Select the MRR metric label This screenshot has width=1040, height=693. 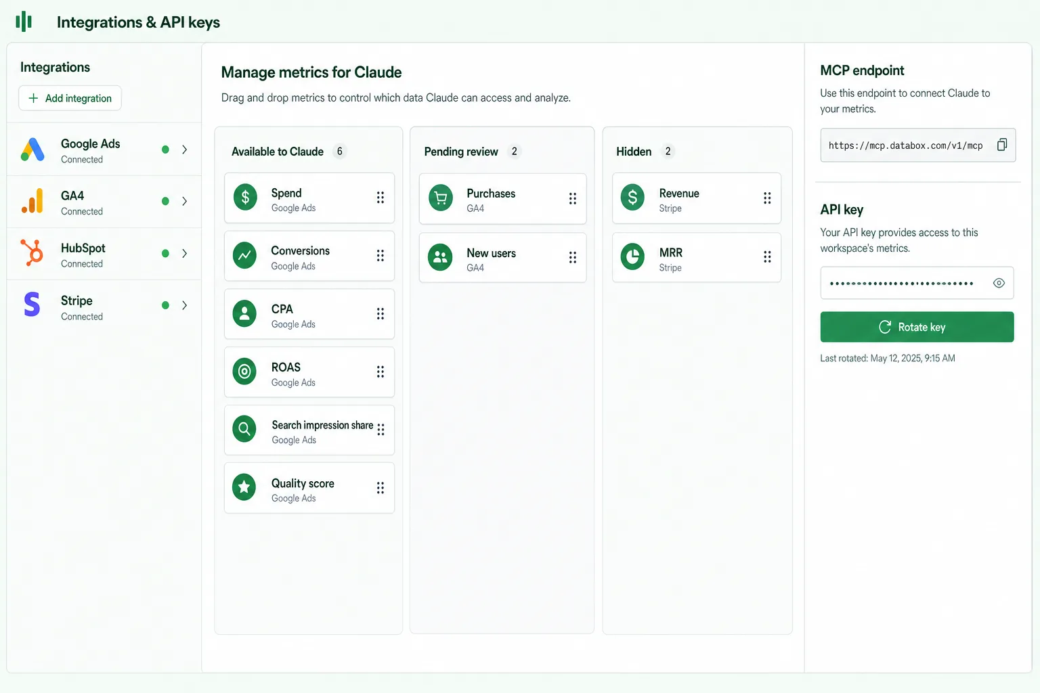(x=671, y=252)
